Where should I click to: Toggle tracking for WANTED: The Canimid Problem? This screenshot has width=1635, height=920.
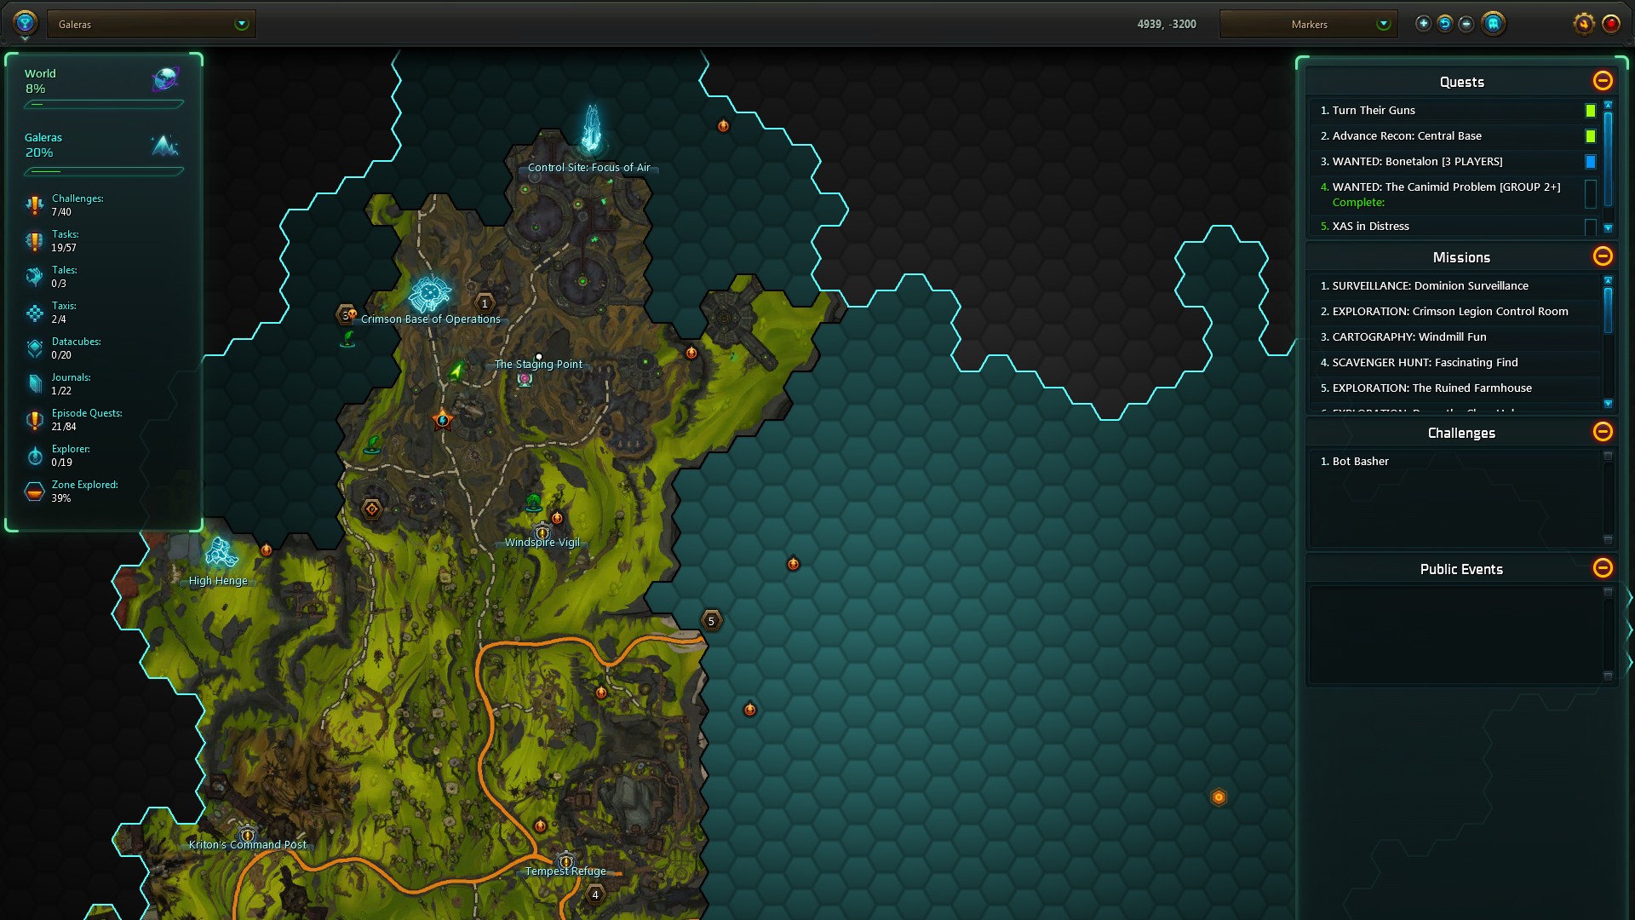pos(1590,194)
